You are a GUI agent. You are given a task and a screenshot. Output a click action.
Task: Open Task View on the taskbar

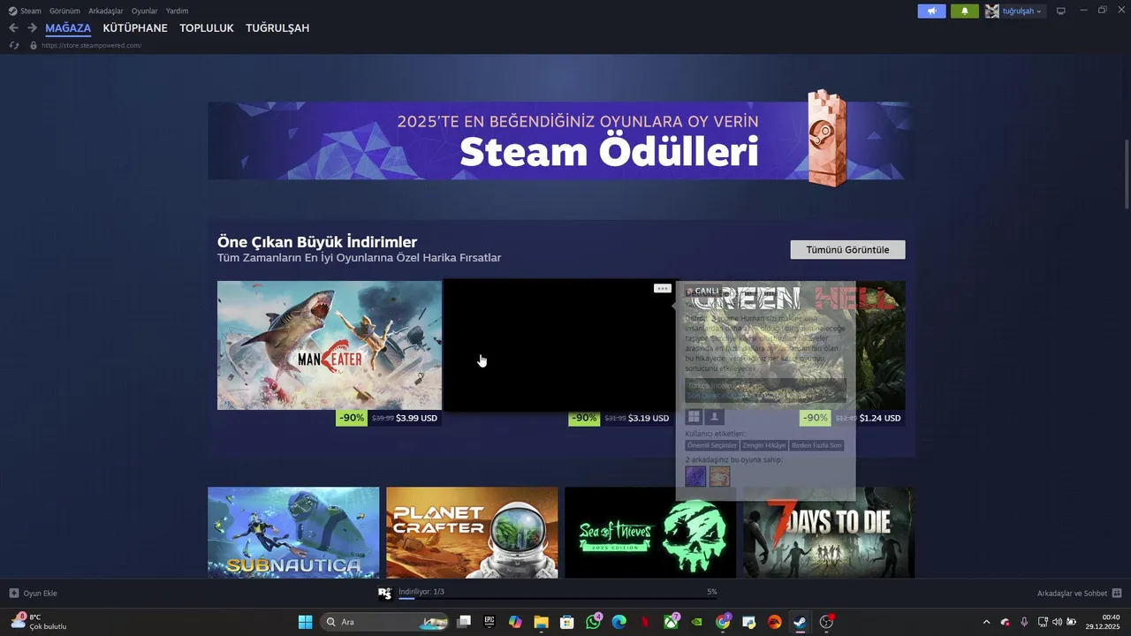pyautogui.click(x=464, y=622)
